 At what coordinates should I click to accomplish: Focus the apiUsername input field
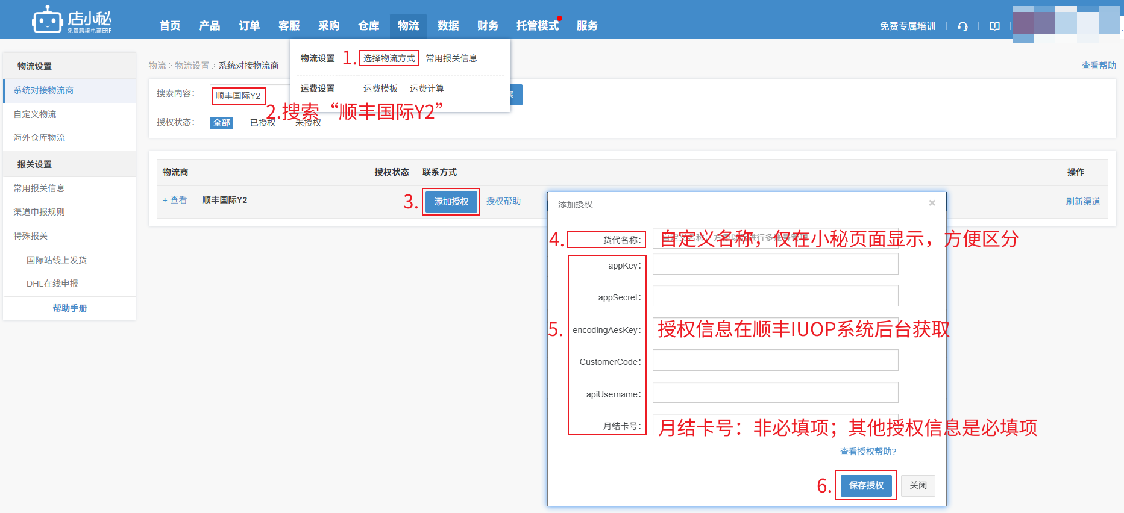(775, 393)
